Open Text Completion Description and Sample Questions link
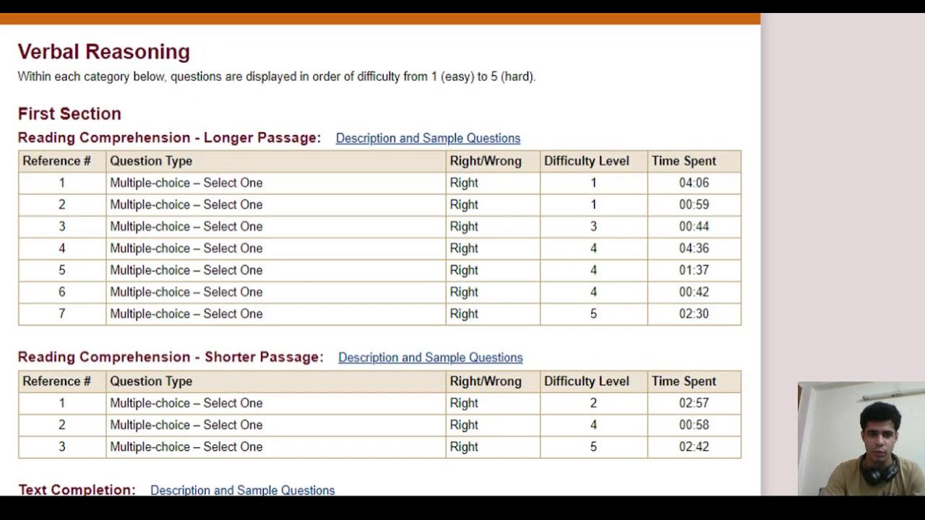Viewport: 925px width, 520px height. (242, 490)
